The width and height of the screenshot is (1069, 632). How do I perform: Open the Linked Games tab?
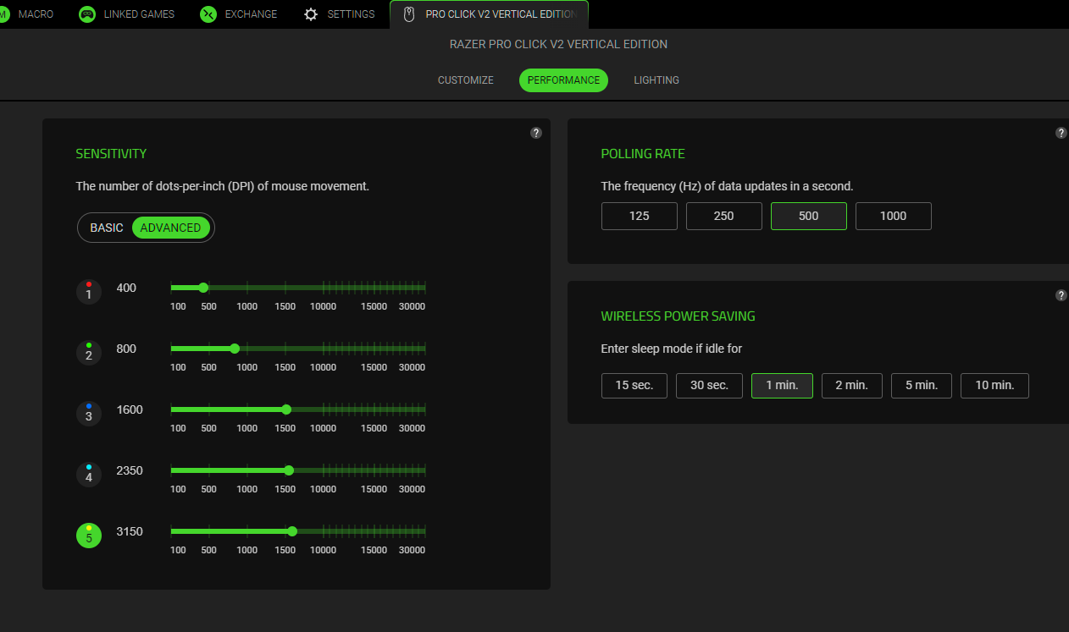127,14
